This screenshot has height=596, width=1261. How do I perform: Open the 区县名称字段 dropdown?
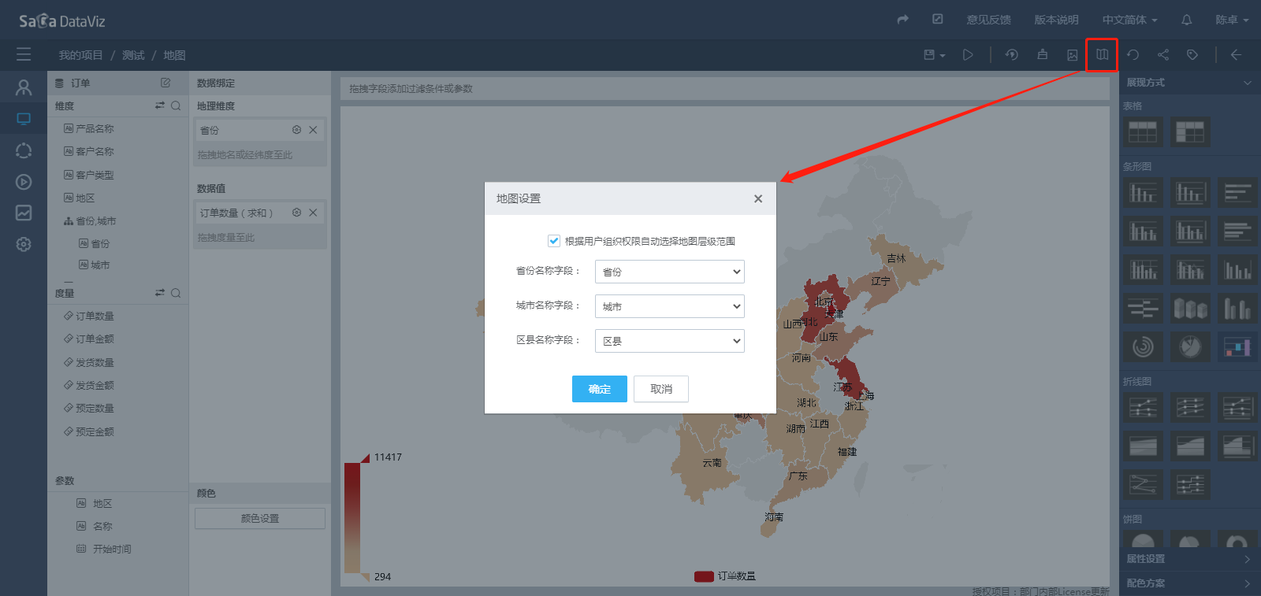[669, 341]
